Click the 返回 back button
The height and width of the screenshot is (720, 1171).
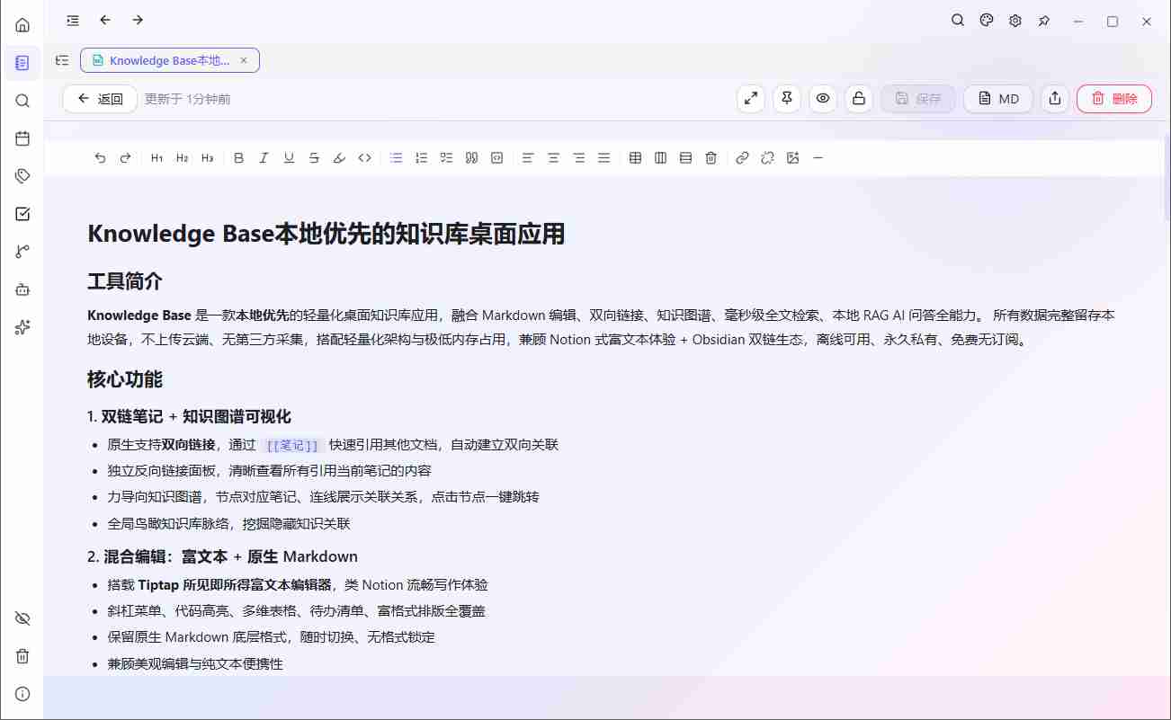click(x=100, y=99)
